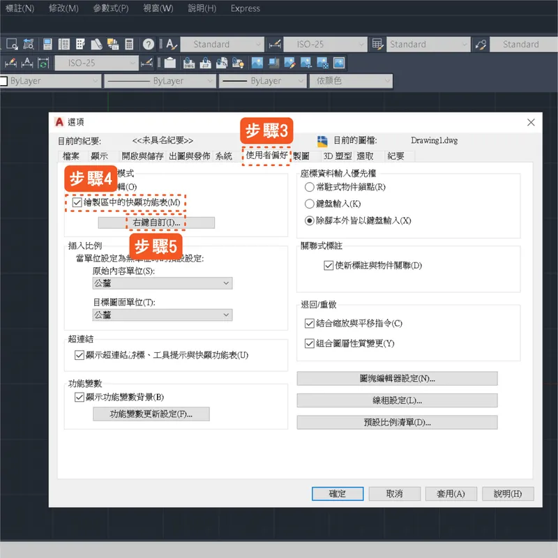Screen dimensions: 558x558
Task: Expand the 原始內容單位(S) dropdown
Action: tap(163, 283)
